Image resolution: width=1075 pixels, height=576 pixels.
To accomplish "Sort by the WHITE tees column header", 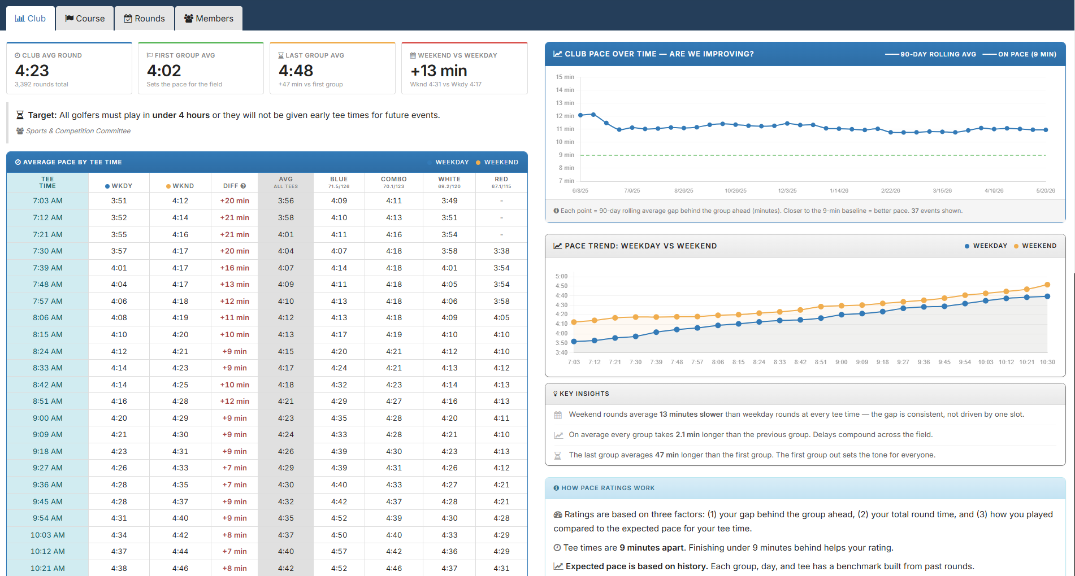I will coord(449,182).
